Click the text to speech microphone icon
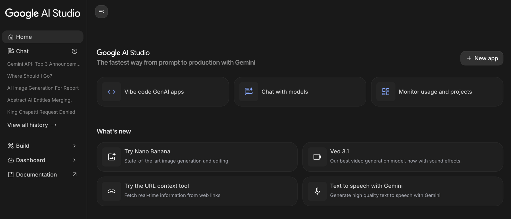Screen dimensions: 511x219 [317, 191]
